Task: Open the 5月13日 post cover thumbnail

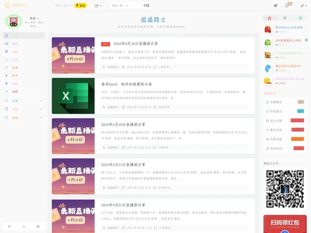Action: 73,176
